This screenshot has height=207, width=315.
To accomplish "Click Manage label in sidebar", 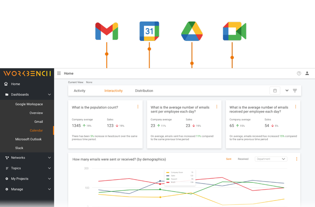I will (x=17, y=189).
